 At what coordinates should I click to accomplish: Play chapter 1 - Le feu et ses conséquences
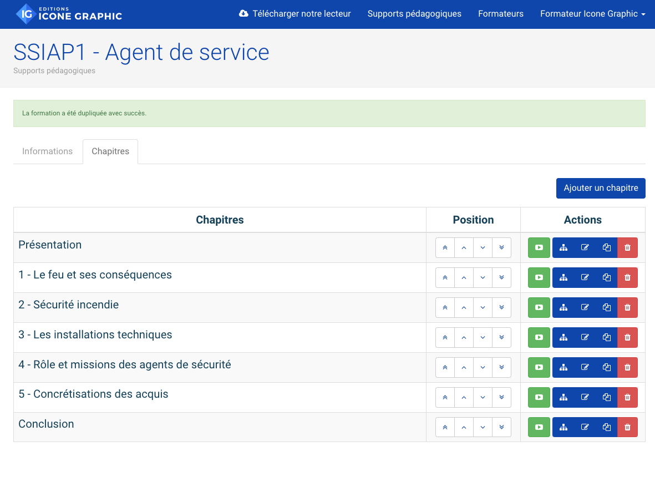[539, 278]
